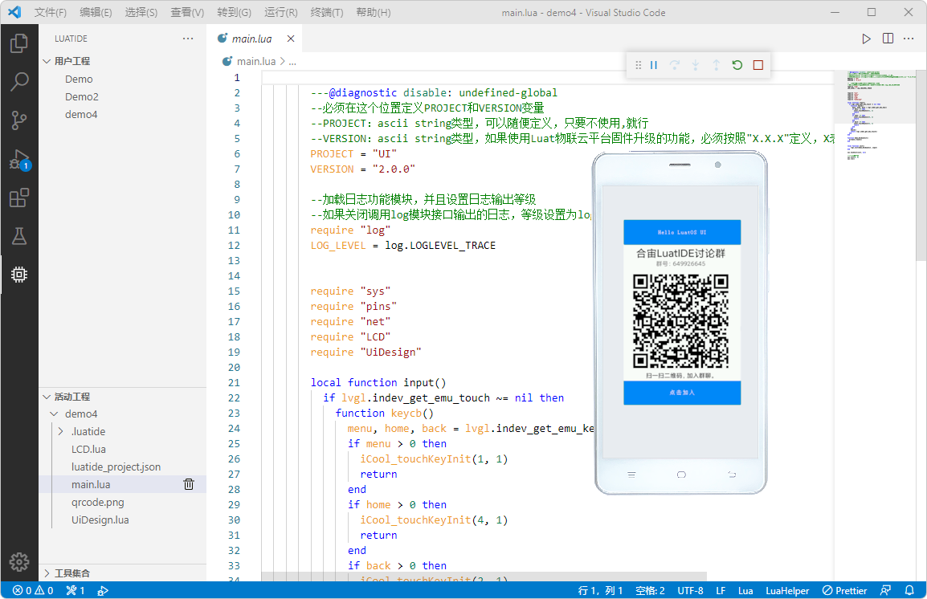Image resolution: width=927 pixels, height=599 pixels.
Task: Show errors and warnings in status bar
Action: [33, 590]
